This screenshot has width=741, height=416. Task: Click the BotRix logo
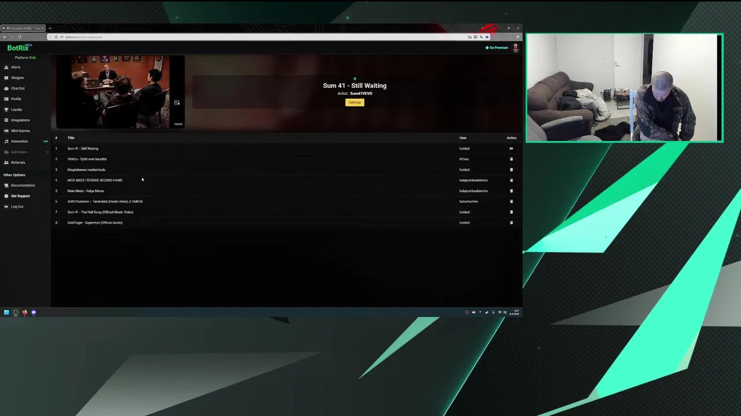(19, 48)
